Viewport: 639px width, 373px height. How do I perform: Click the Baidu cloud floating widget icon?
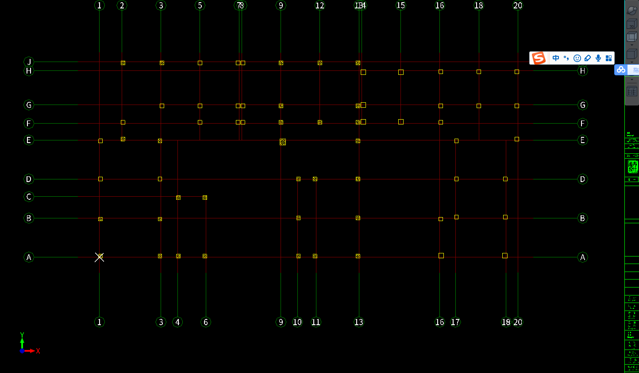(621, 70)
